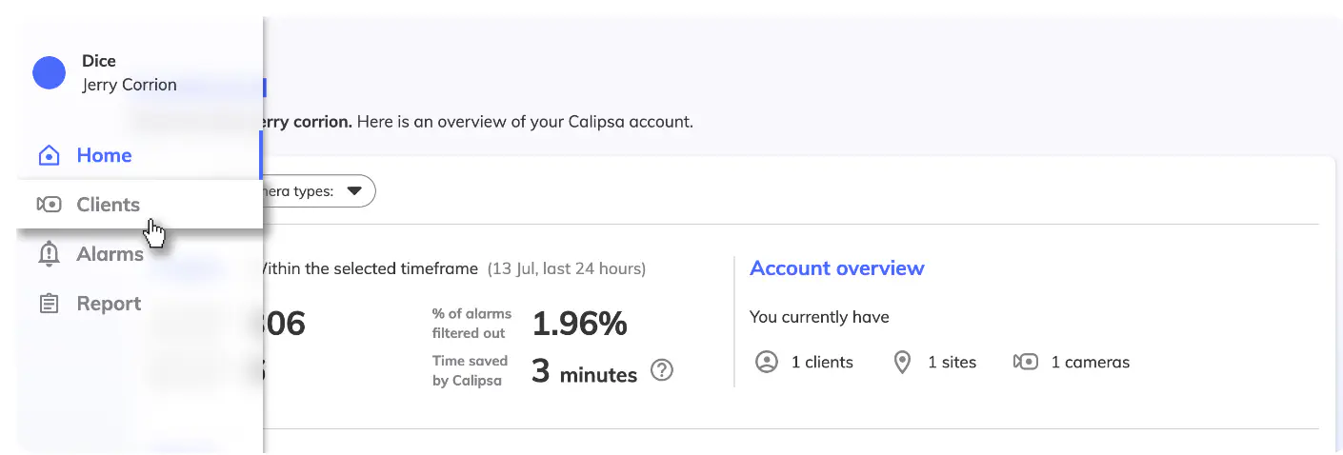Expand camera types via the arrow

(354, 191)
